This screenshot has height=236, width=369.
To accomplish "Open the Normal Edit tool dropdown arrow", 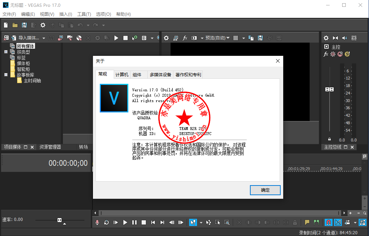I will [201, 222].
